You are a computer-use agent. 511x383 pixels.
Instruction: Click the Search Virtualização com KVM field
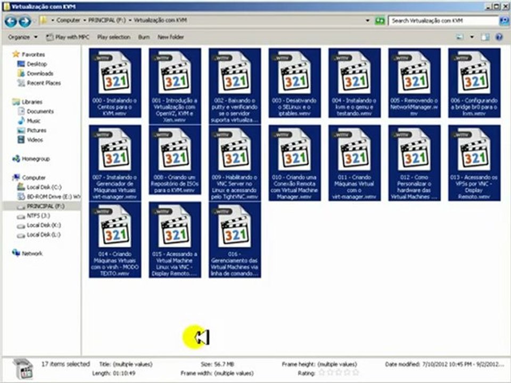pos(444,21)
